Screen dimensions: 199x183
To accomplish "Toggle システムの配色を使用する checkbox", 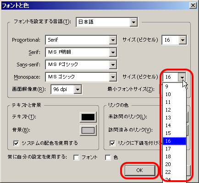I will 16,143.
